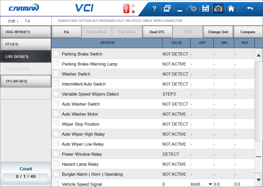Capture screen with the camera icon
This screenshot has height=187, width=263.
tap(218, 8)
